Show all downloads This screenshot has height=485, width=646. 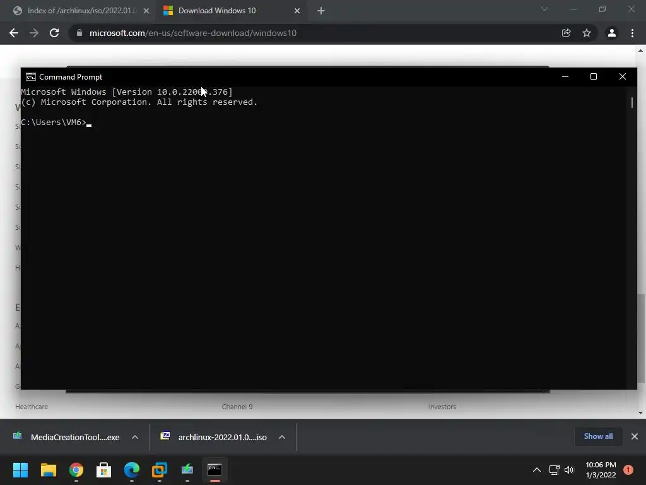point(598,436)
